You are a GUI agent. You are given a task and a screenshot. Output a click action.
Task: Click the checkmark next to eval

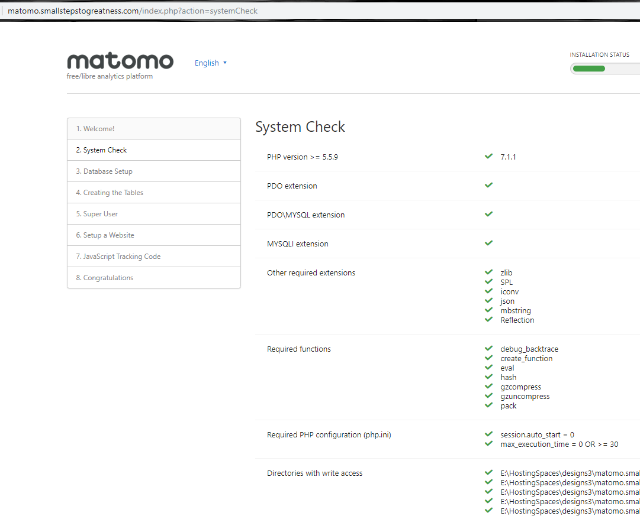488,367
